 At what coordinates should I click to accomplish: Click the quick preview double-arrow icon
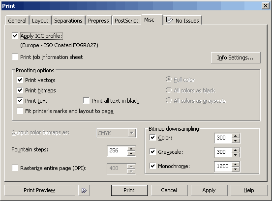click(84, 190)
